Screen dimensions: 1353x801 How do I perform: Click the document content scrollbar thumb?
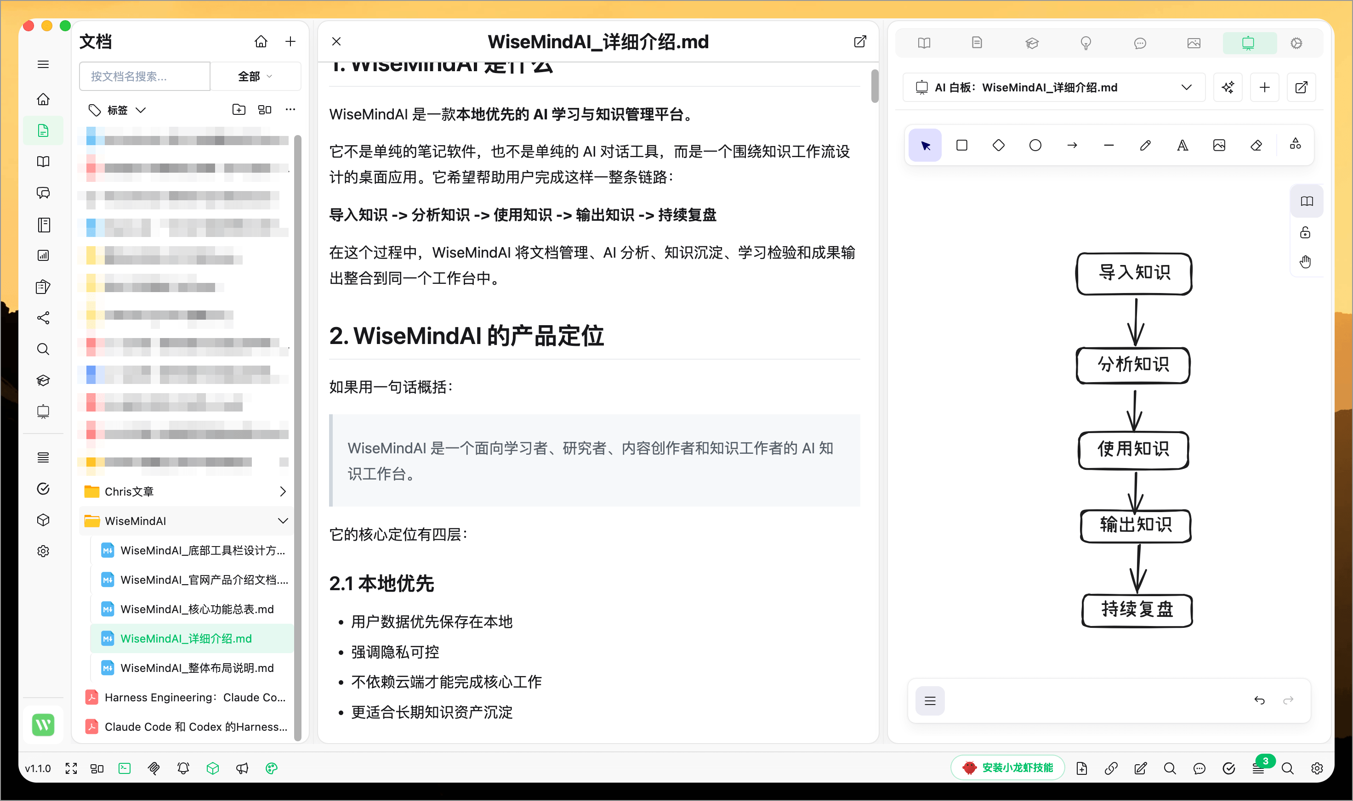[875, 86]
